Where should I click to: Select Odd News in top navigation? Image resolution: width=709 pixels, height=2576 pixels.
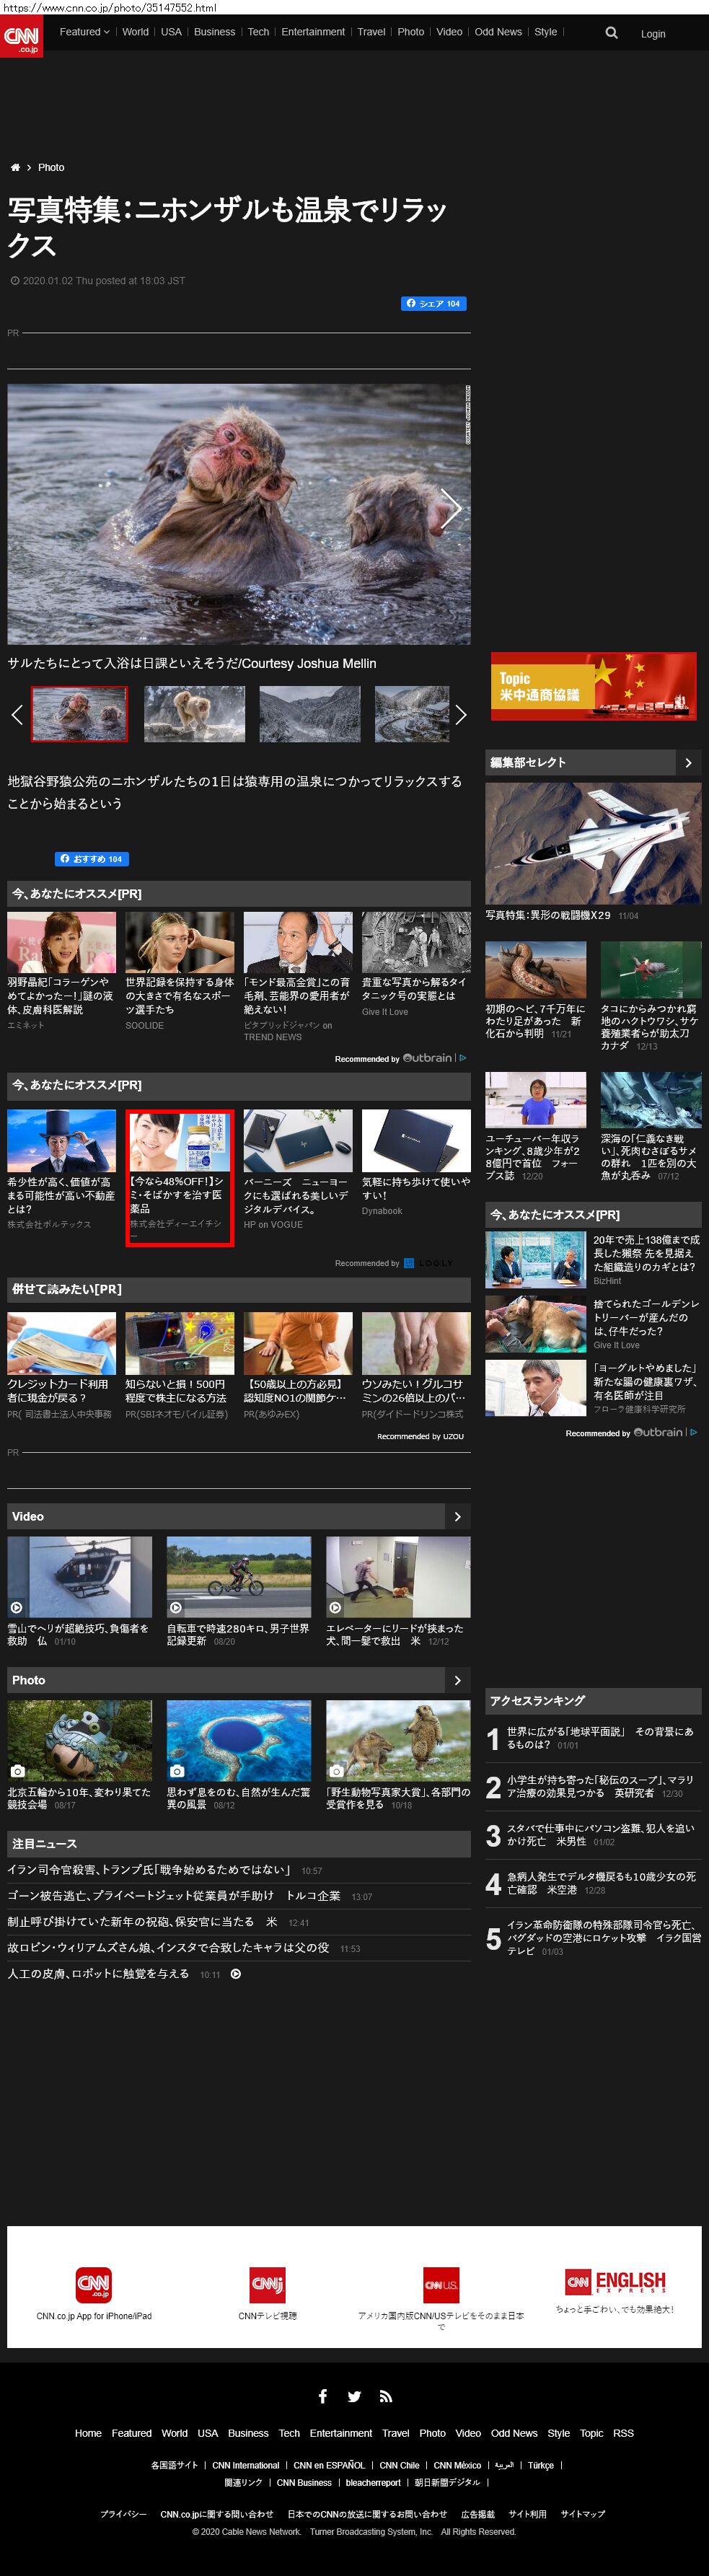[x=498, y=32]
